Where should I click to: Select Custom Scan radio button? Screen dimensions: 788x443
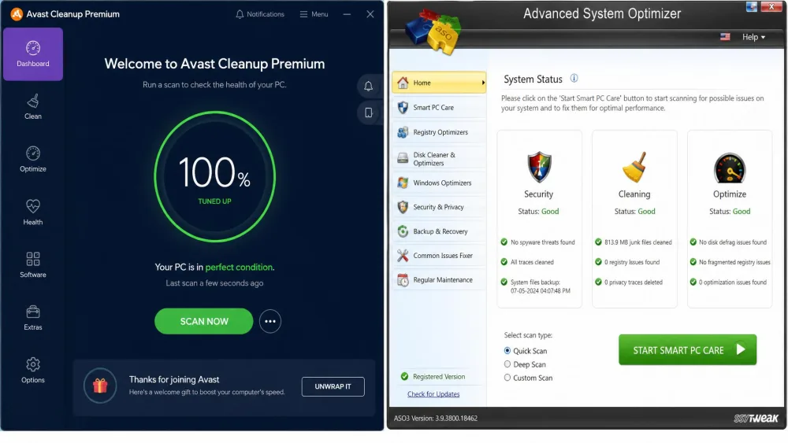(507, 378)
